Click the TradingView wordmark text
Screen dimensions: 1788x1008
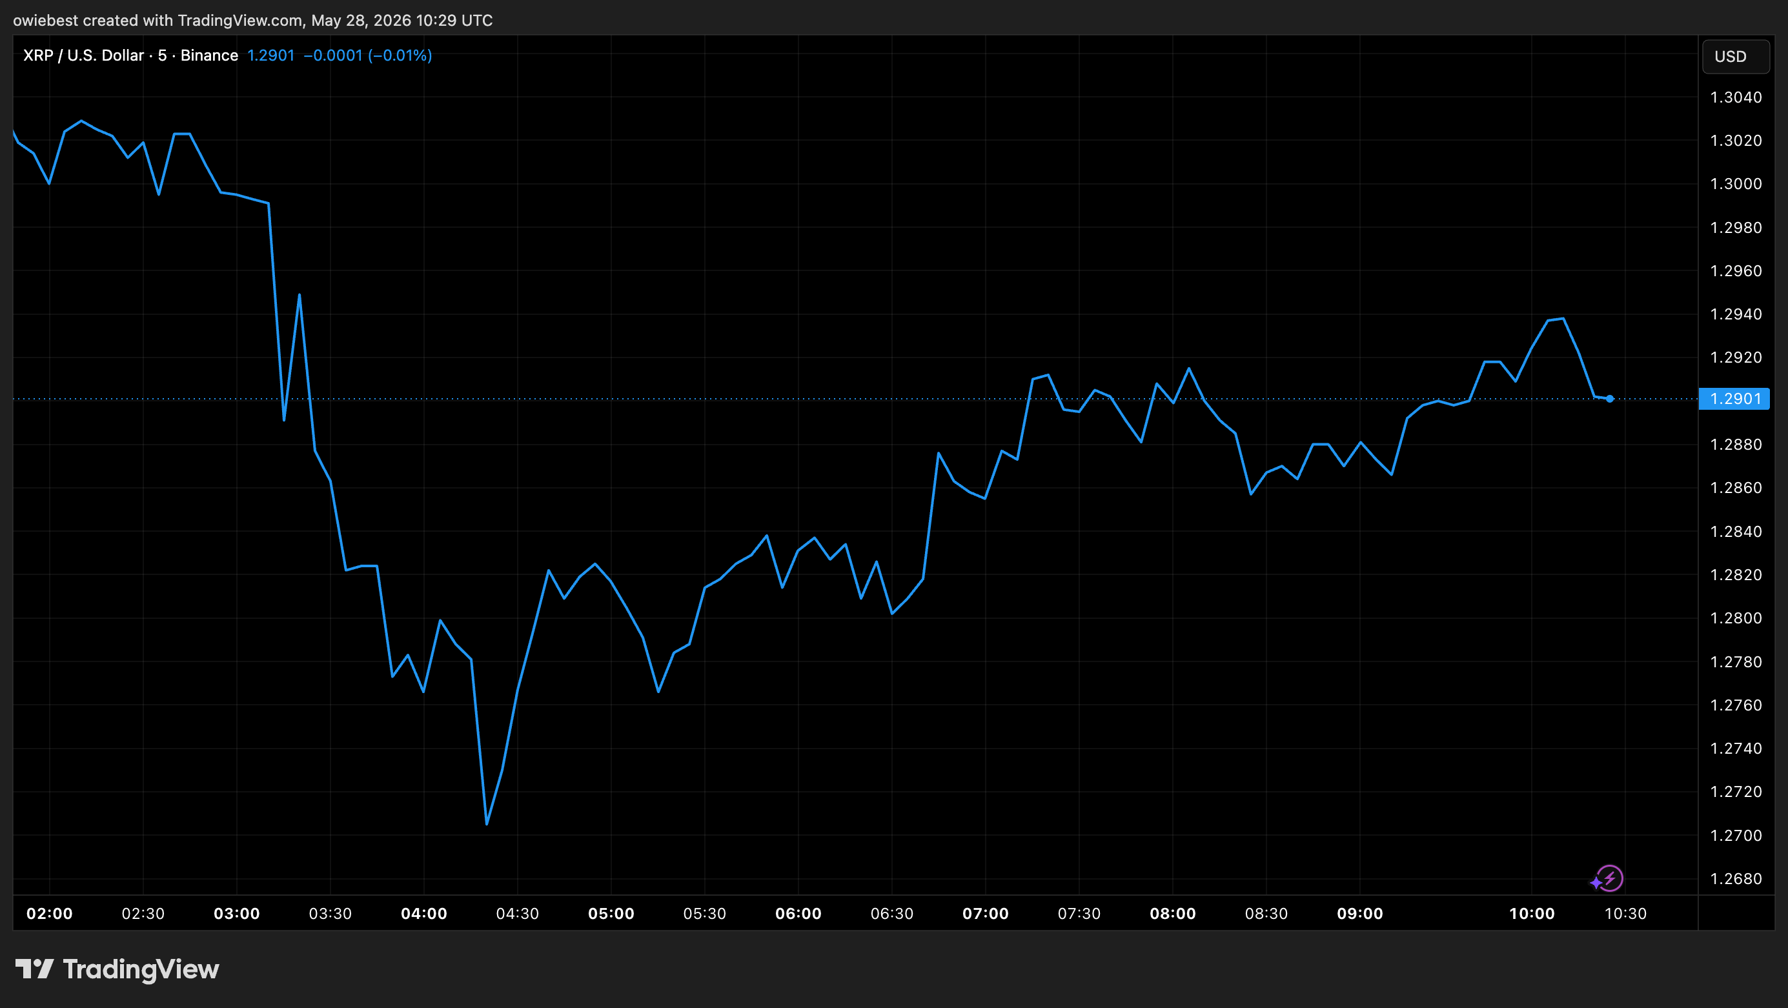(x=141, y=969)
